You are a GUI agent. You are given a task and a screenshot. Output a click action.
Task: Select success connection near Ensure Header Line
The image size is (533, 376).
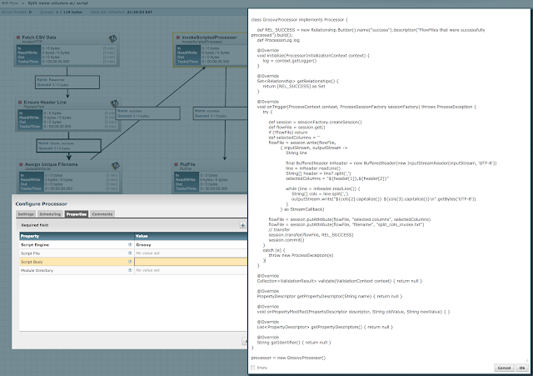pyautogui.click(x=148, y=113)
